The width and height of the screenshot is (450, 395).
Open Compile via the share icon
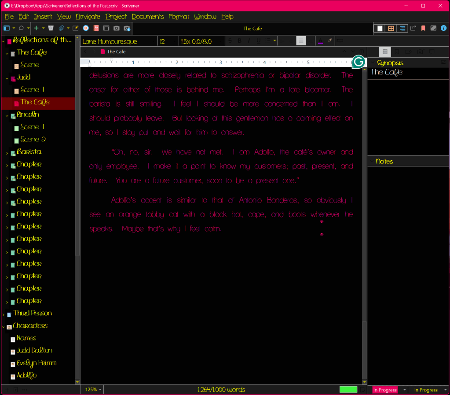[x=413, y=28]
